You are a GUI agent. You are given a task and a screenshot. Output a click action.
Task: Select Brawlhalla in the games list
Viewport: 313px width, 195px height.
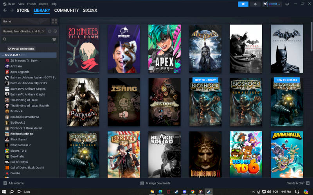pos(18,156)
